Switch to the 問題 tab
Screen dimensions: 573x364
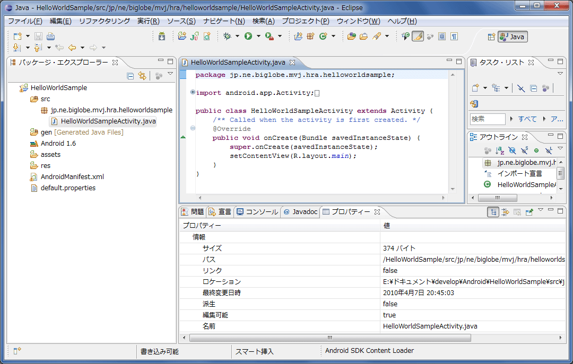193,212
